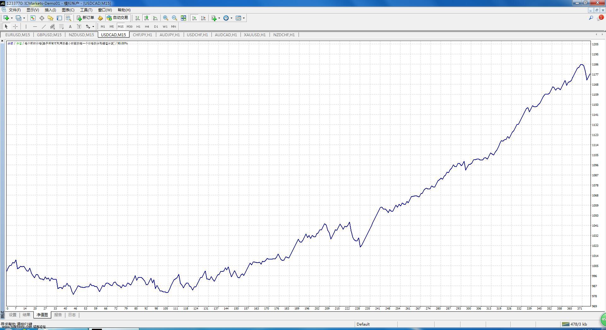Switch to the XAUUSD,H1 chart tab
606x330 pixels.
pyautogui.click(x=255, y=35)
